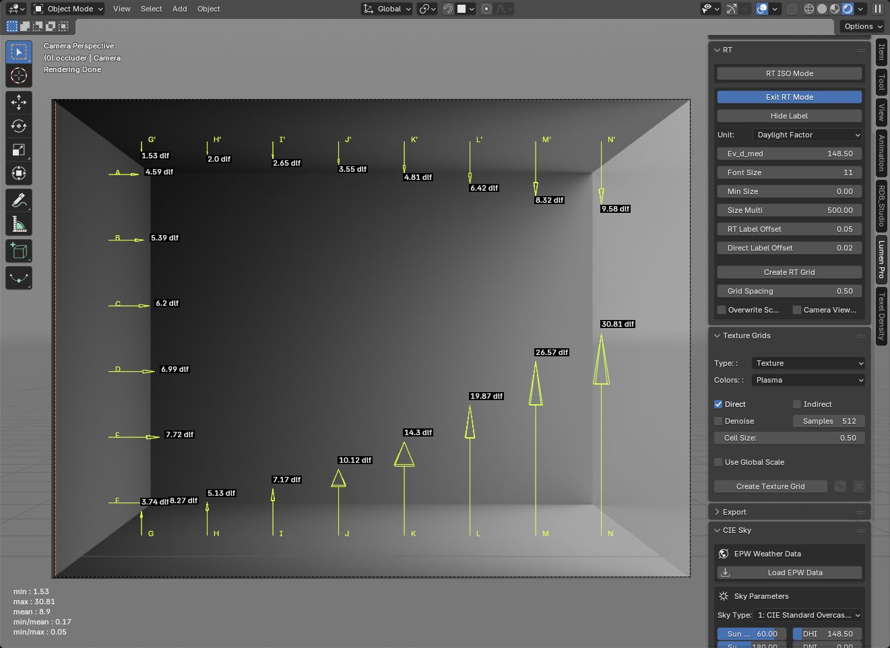Screen dimensions: 890x648
Task: Toggle viewport overlays button
Action: tap(762, 9)
